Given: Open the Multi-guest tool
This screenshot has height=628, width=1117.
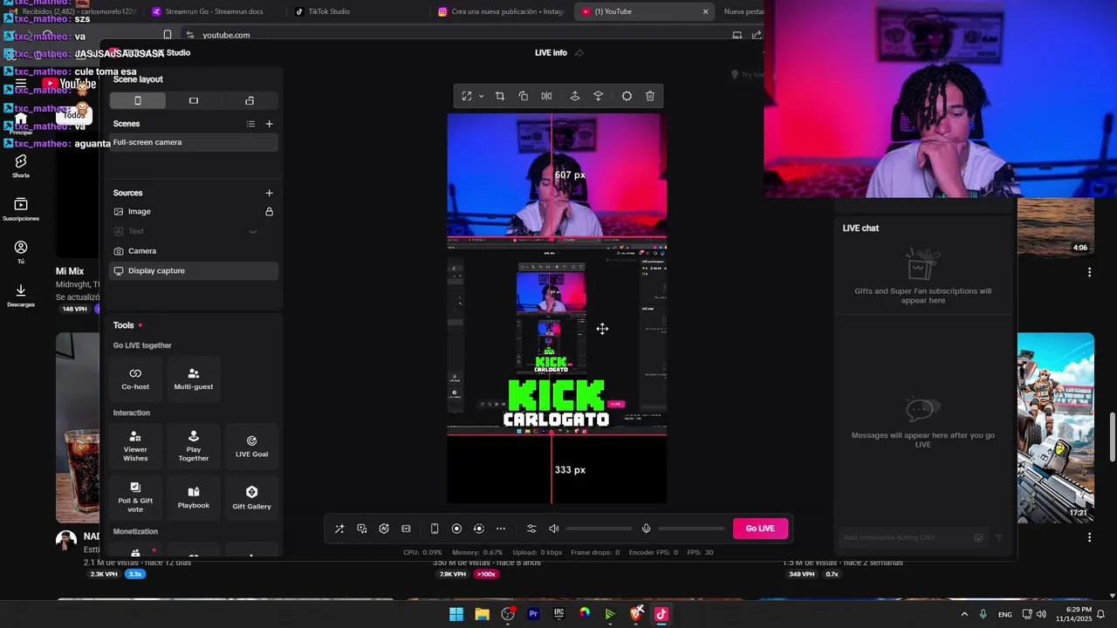Looking at the screenshot, I should (194, 379).
